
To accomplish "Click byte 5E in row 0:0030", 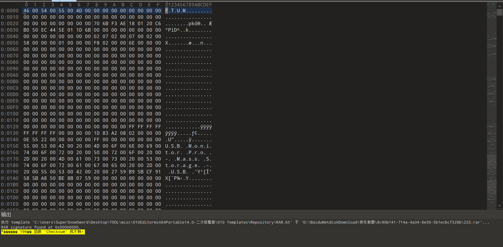I will (61, 30).
